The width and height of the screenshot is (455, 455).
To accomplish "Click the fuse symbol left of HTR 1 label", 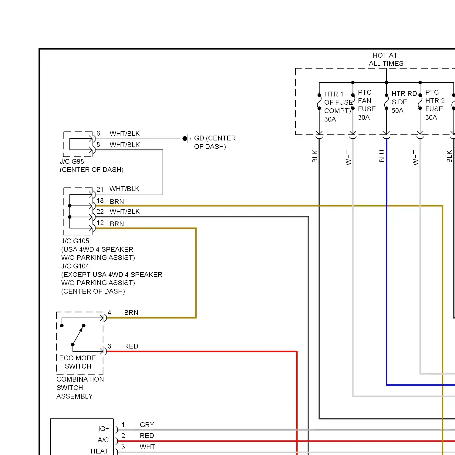I will click(x=319, y=102).
